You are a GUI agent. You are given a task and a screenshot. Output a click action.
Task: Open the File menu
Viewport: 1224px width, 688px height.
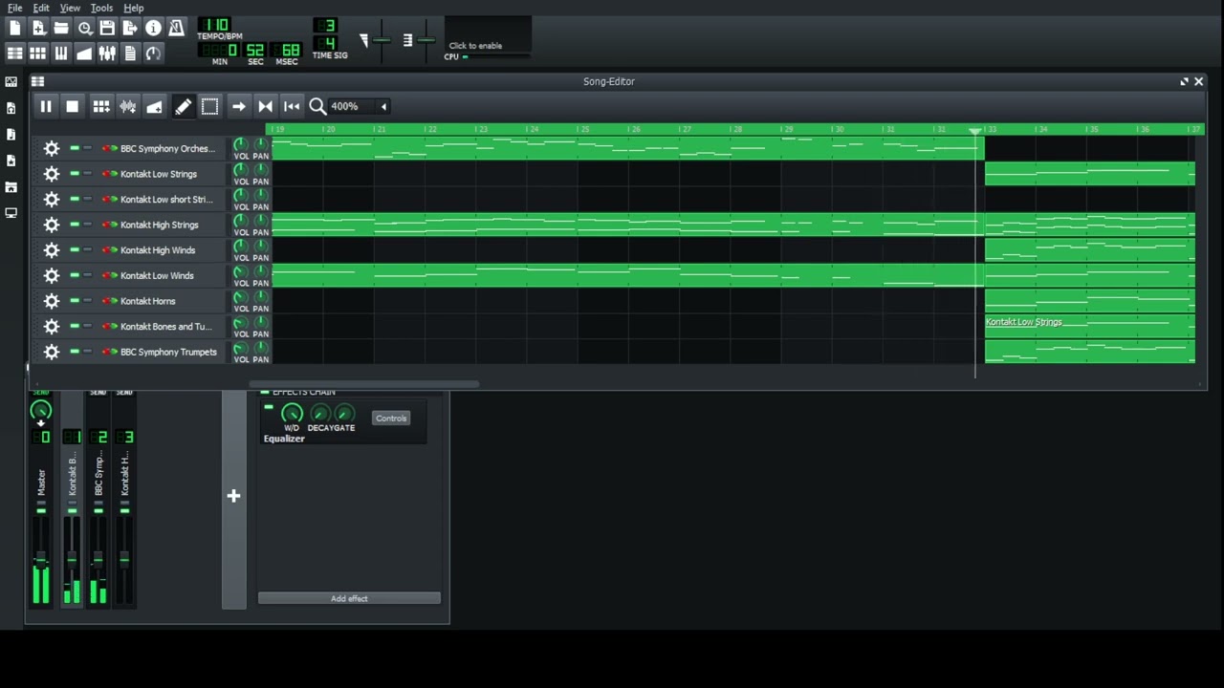[x=14, y=8]
